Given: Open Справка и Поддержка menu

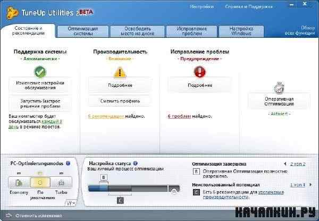Looking at the screenshot, I should click(249, 6).
